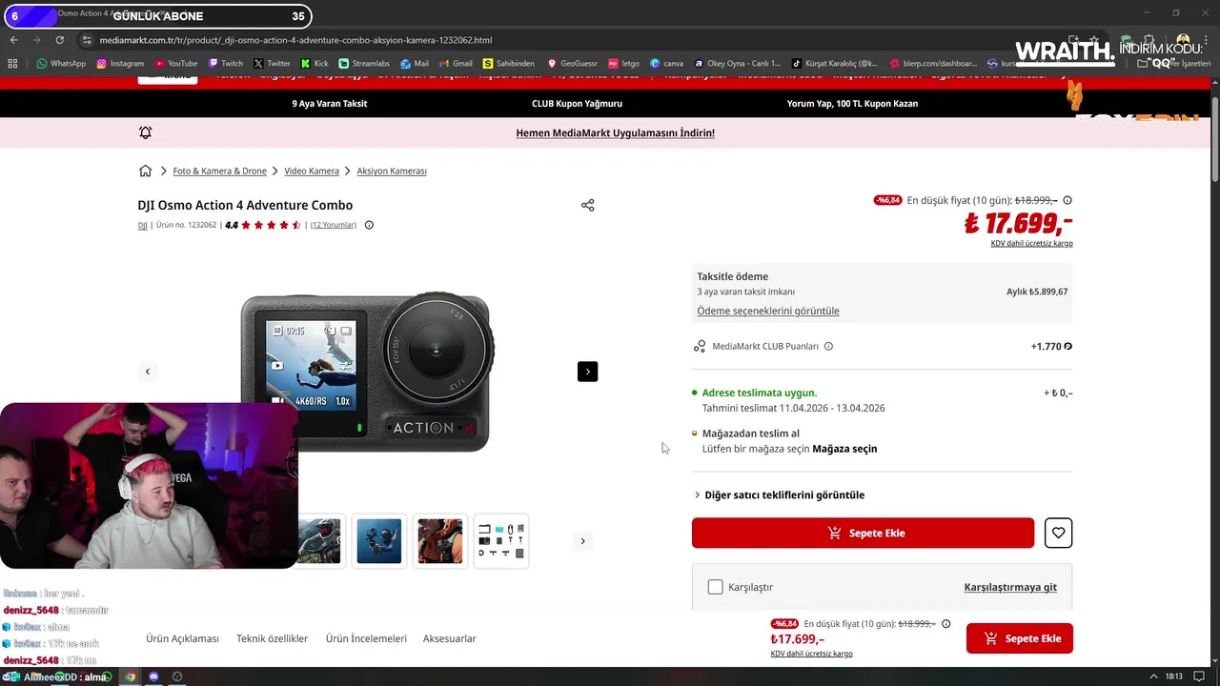The width and height of the screenshot is (1220, 686).
Task: Select the orange-toned action thumbnail
Action: (x=440, y=541)
